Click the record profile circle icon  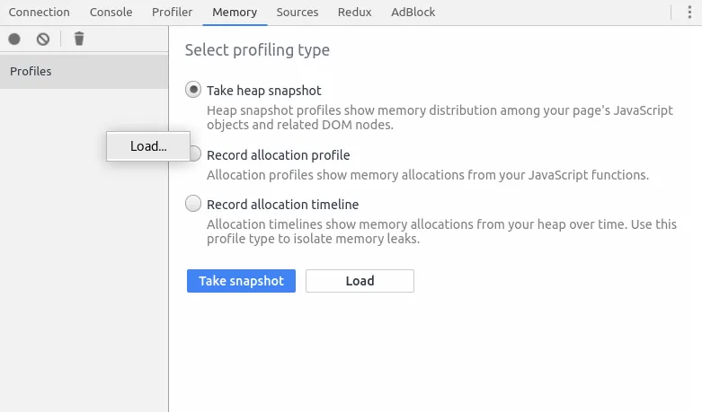[14, 39]
